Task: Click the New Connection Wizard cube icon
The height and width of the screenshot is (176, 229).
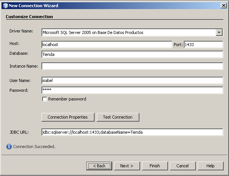Action: point(5,6)
